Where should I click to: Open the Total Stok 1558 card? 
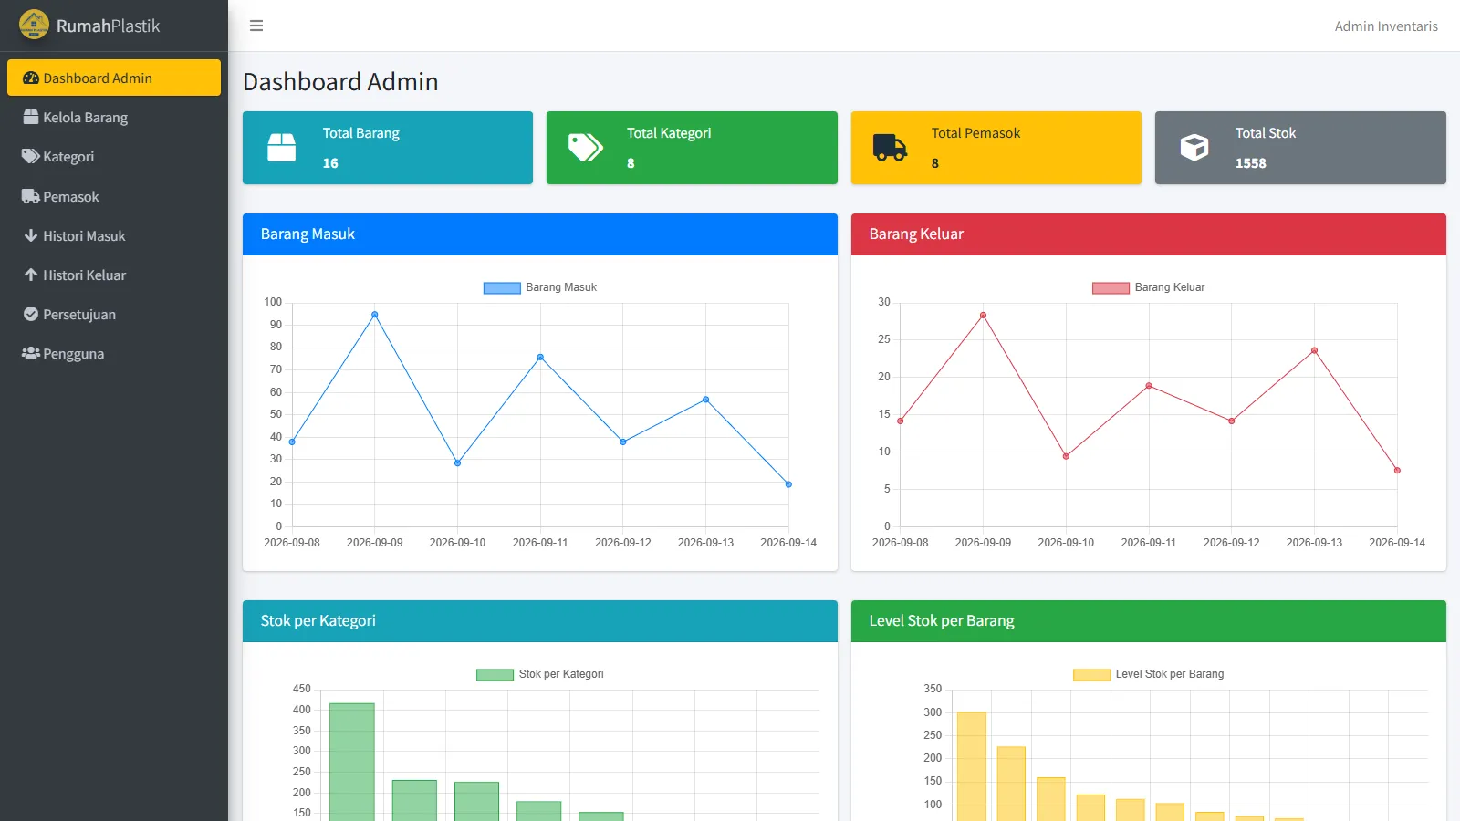pos(1300,148)
